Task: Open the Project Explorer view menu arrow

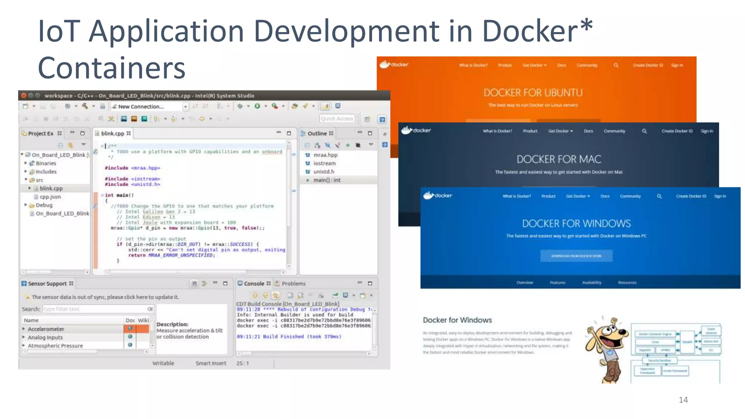Action: click(83, 145)
